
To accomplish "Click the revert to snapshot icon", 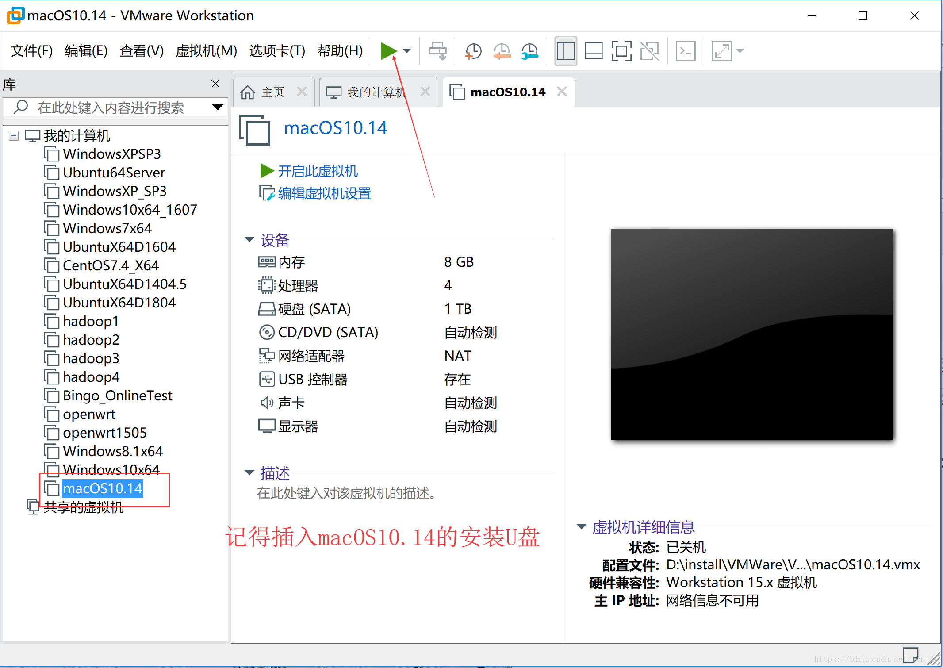I will click(x=502, y=51).
